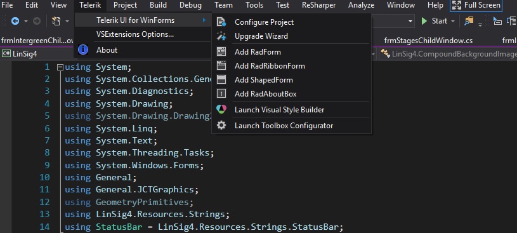Image resolution: width=517 pixels, height=233 pixels.
Task: Switch to frmStagesChildWindow.cs tab
Action: (x=428, y=41)
